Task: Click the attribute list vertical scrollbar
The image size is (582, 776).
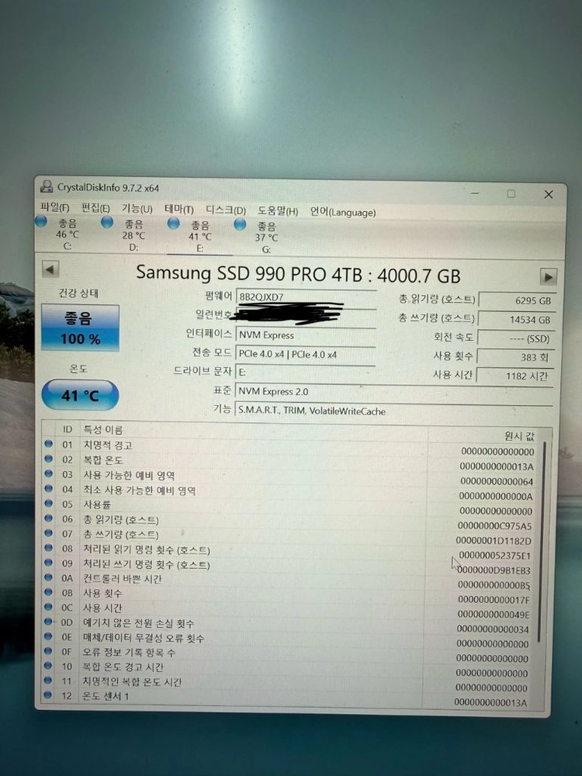Action: coord(542,542)
